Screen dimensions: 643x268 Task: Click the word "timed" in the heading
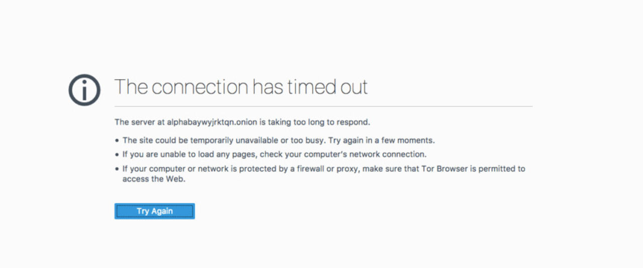click(x=309, y=87)
